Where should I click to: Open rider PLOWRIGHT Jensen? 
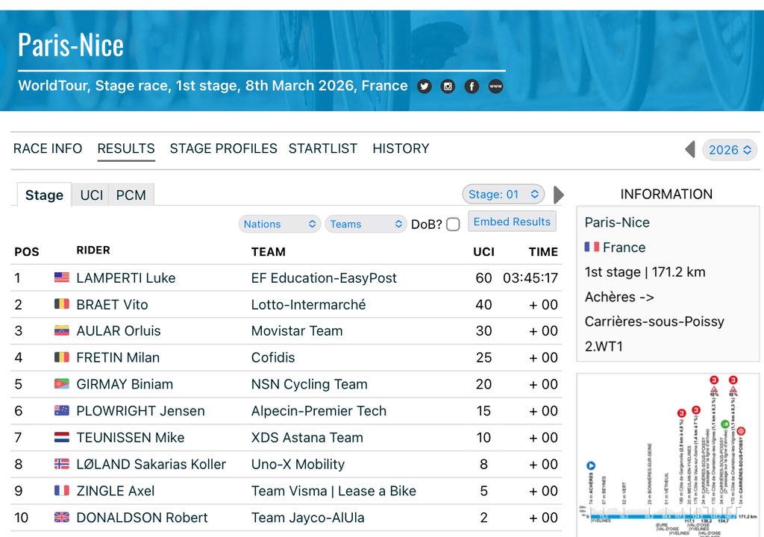140,411
